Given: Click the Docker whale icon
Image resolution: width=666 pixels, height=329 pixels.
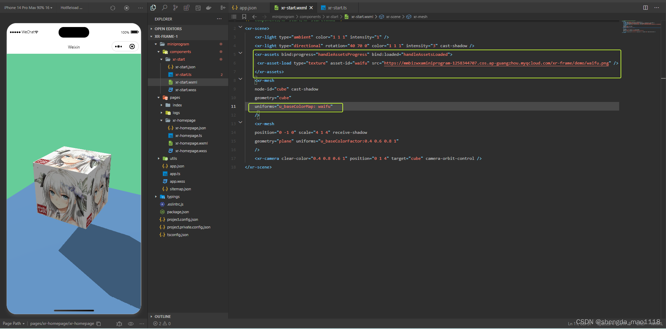Looking at the screenshot, I should [209, 8].
